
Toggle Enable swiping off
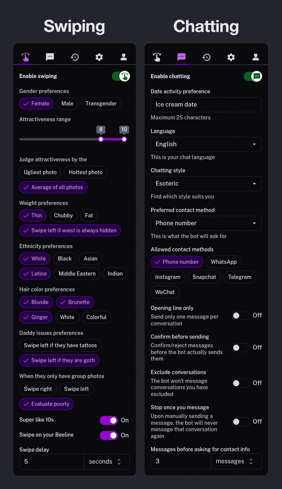[x=121, y=76]
